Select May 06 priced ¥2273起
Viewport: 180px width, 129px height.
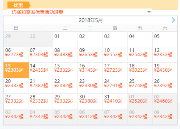click(x=16, y=55)
